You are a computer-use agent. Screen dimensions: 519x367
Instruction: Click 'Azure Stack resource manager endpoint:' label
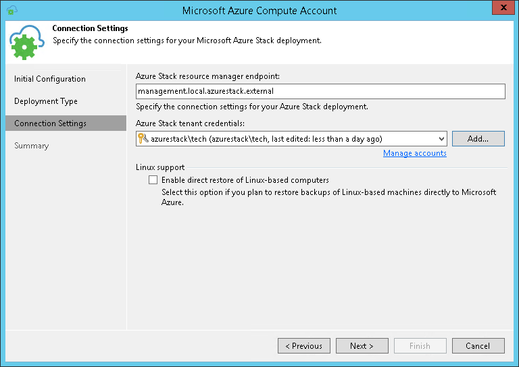coord(207,76)
